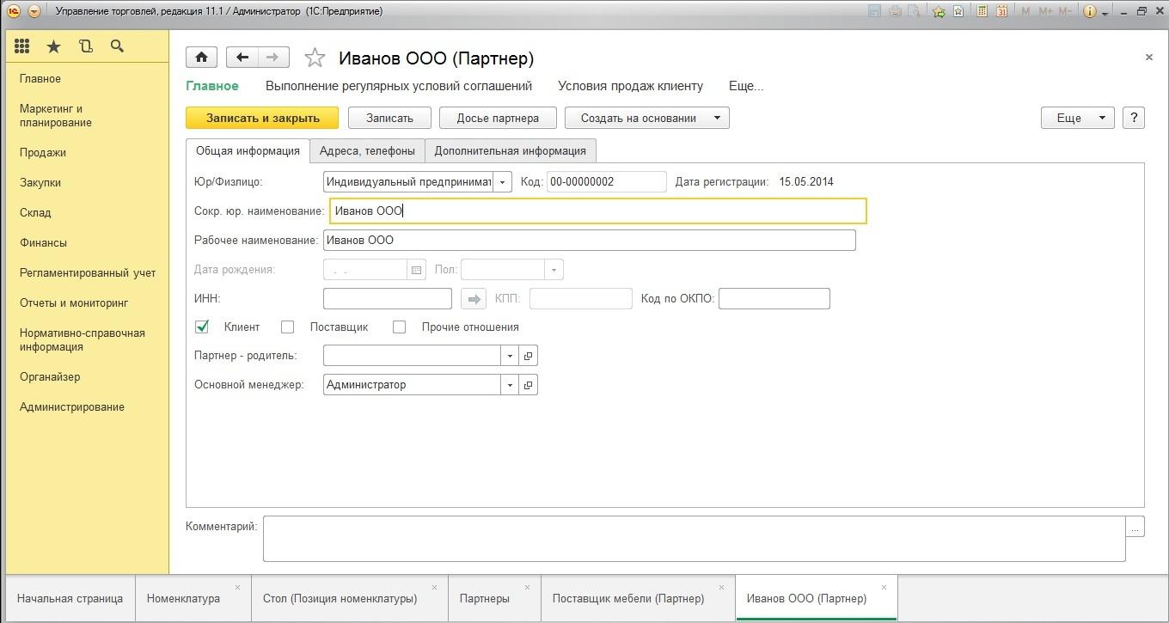Image resolution: width=1169 pixels, height=623 pixels.
Task: Open the Продажи section
Action: click(43, 152)
